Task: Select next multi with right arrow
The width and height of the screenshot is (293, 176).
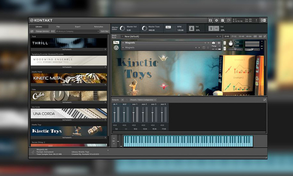Action: [220, 36]
